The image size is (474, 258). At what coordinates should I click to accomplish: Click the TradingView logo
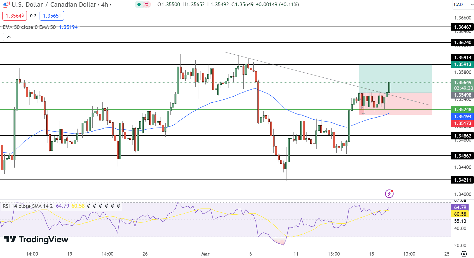click(x=36, y=240)
